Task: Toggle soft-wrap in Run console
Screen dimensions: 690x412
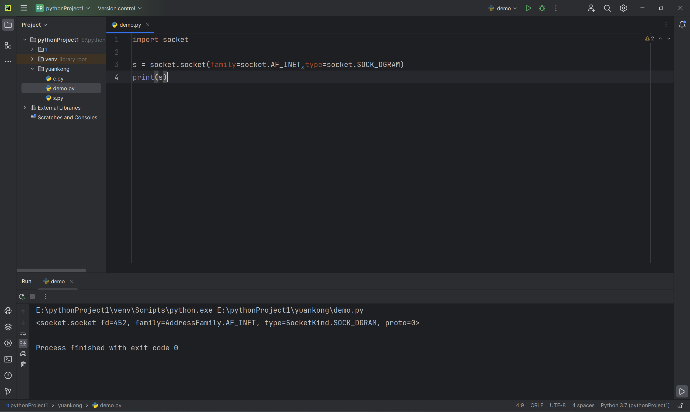Action: (23, 333)
